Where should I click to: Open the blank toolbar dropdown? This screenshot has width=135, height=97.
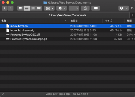tap(74, 8)
